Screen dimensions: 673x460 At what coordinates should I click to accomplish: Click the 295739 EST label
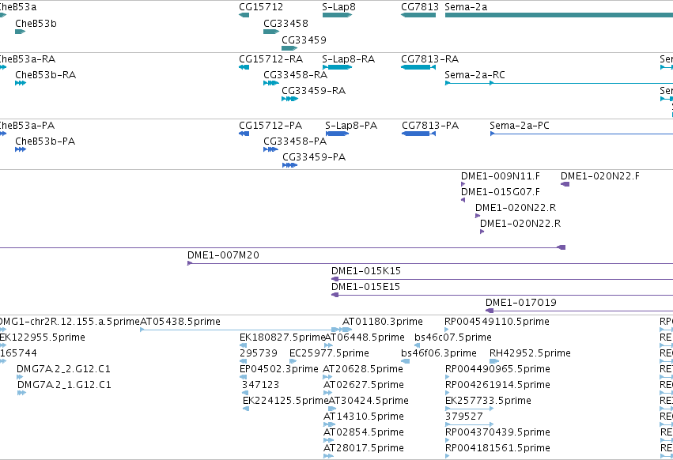[x=259, y=353]
